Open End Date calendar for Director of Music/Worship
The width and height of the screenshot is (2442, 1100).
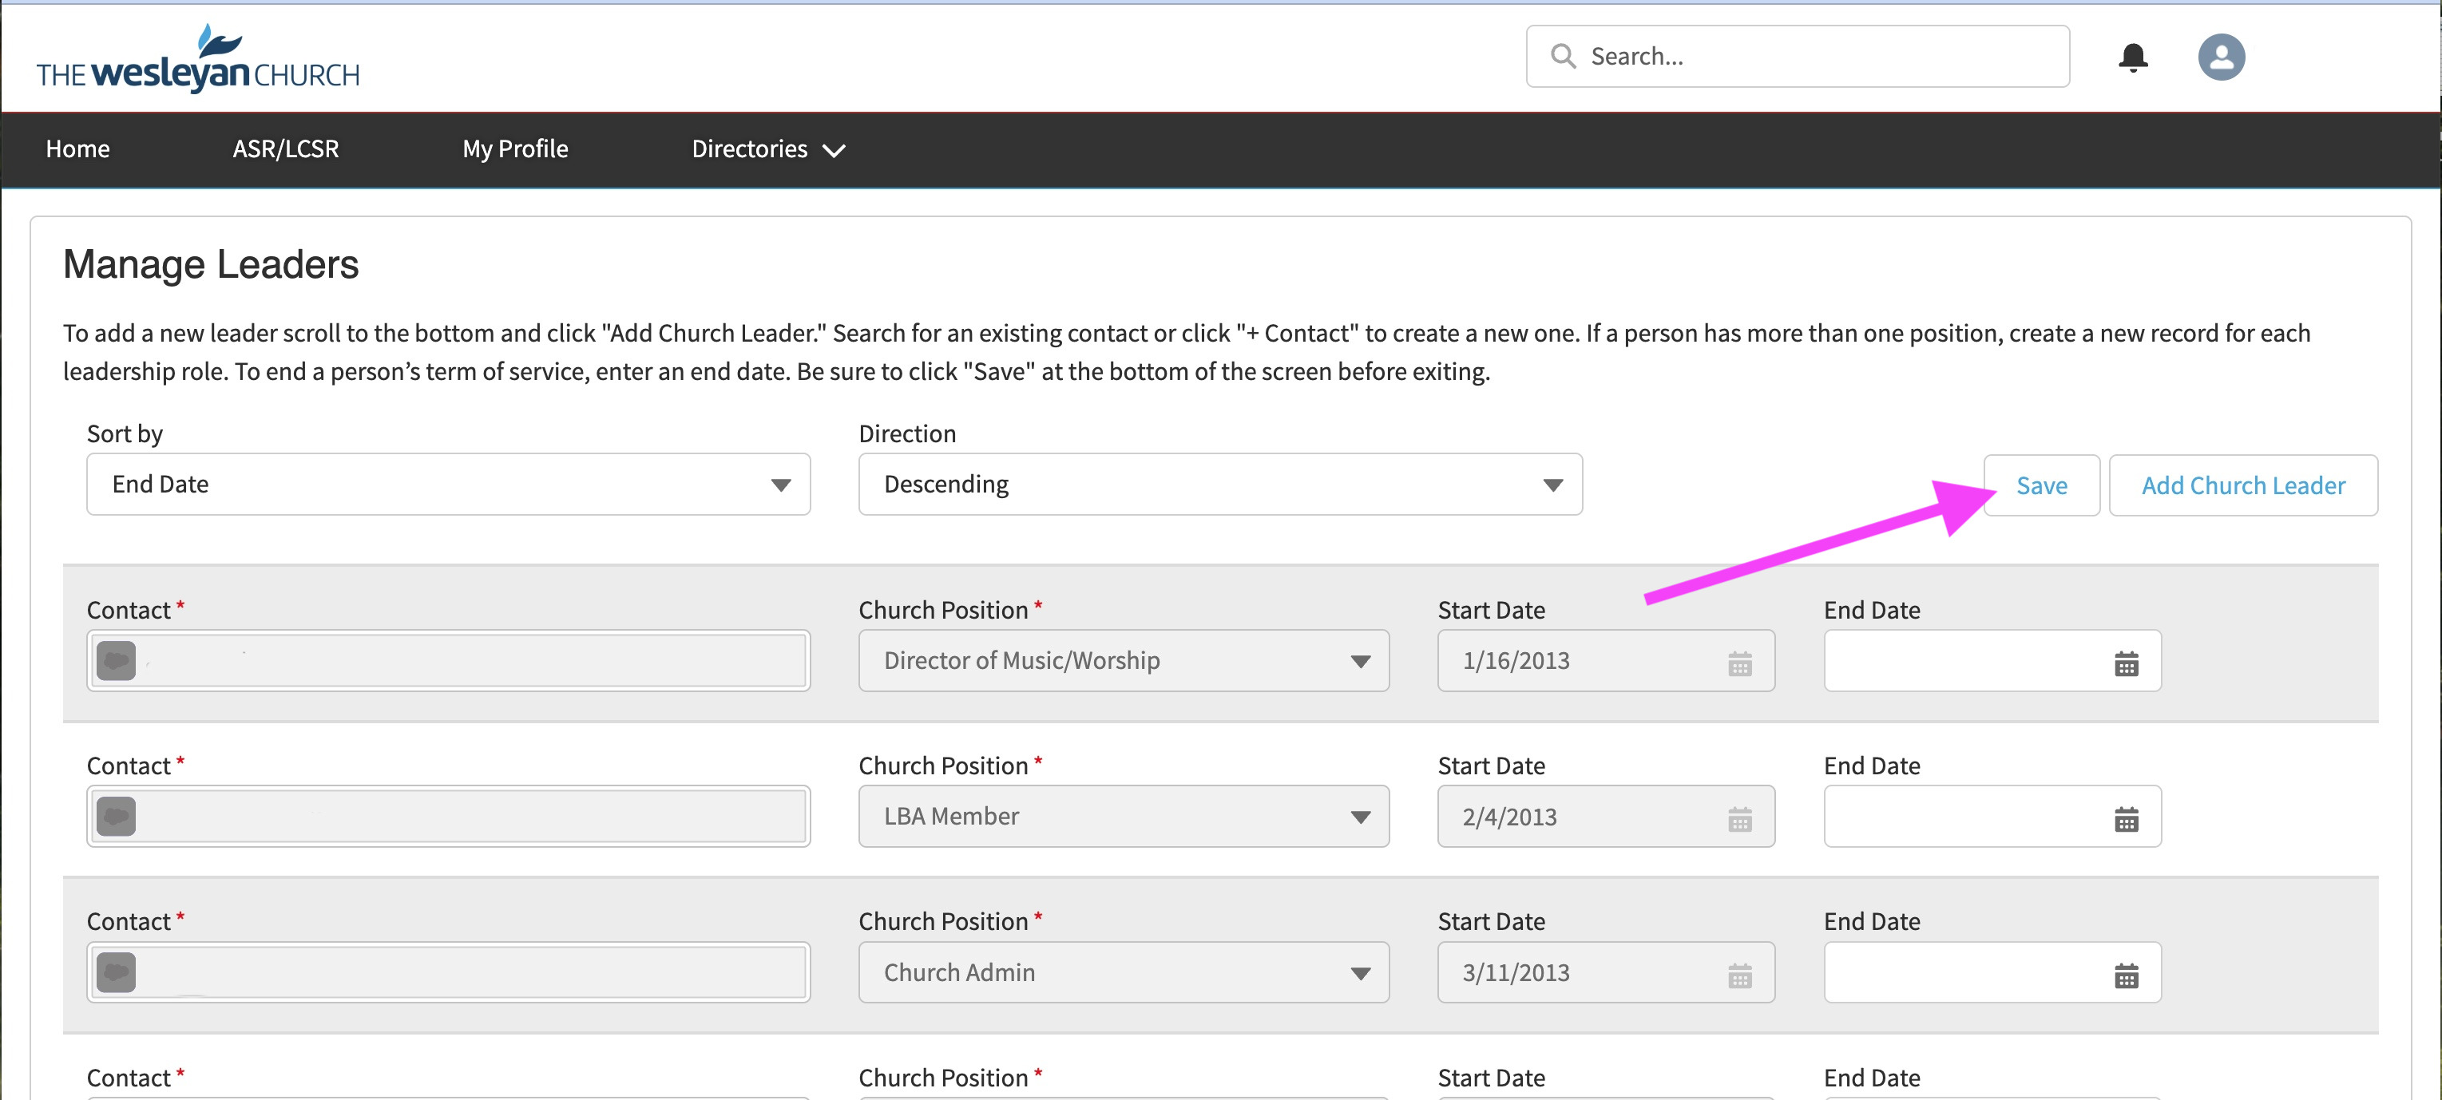click(x=2126, y=663)
